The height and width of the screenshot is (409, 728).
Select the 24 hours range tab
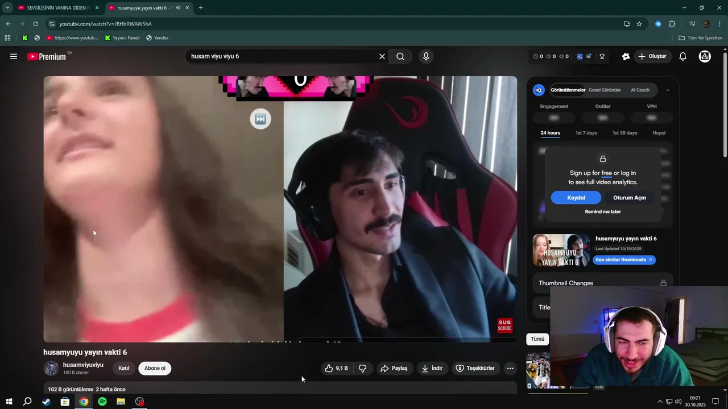[550, 133]
